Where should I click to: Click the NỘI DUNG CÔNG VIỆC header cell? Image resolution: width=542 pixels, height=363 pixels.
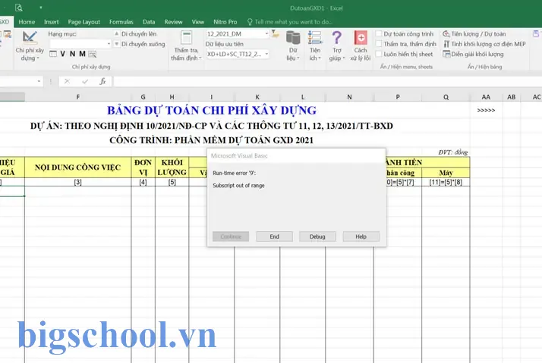pos(77,167)
